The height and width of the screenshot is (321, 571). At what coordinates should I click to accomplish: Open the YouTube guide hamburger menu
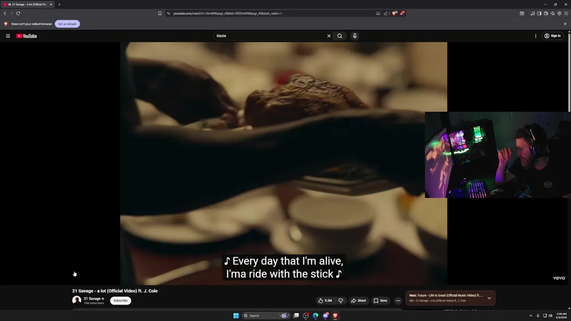pos(8,36)
